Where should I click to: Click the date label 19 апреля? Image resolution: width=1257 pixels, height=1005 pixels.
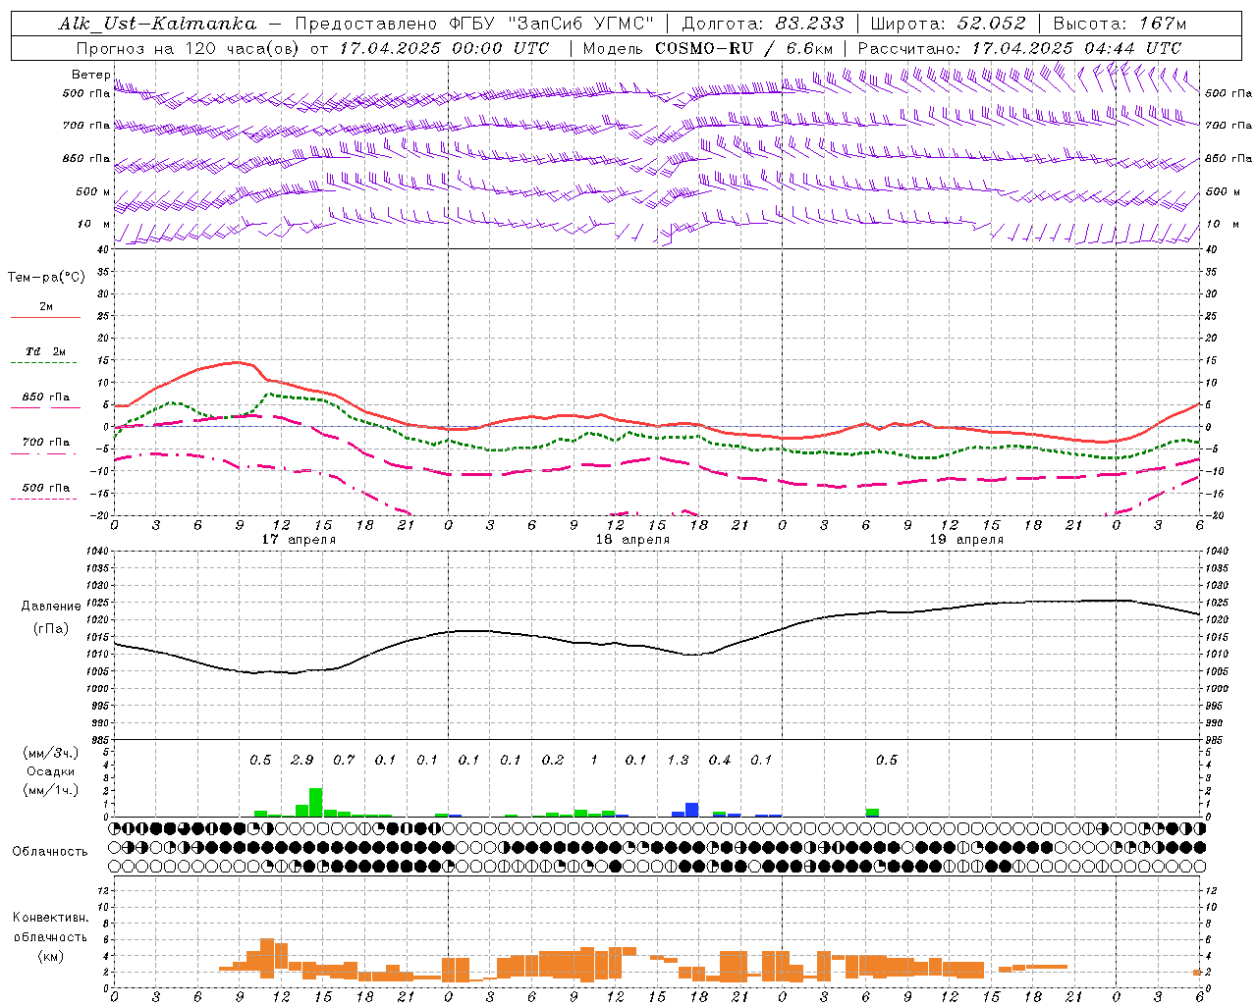[966, 540]
